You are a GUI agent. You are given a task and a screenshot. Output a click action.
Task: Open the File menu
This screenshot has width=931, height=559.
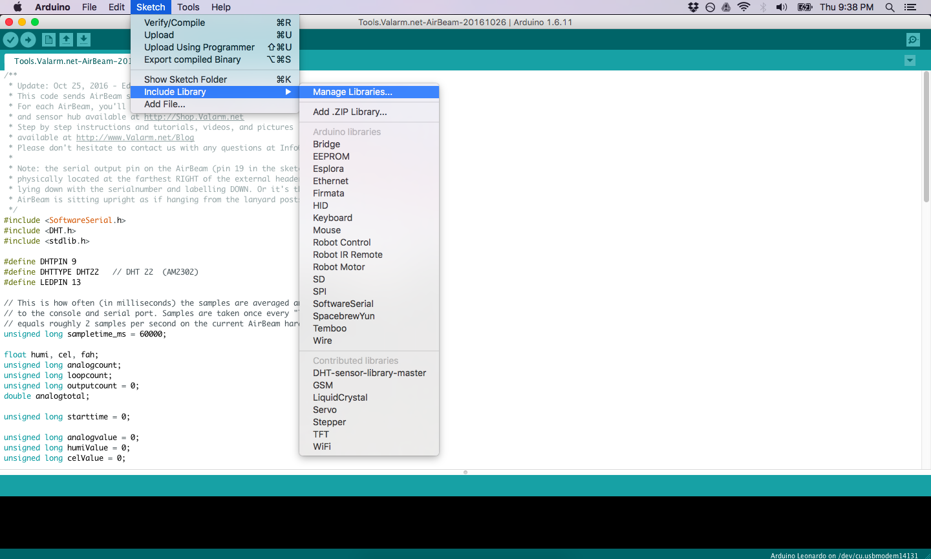coord(89,7)
